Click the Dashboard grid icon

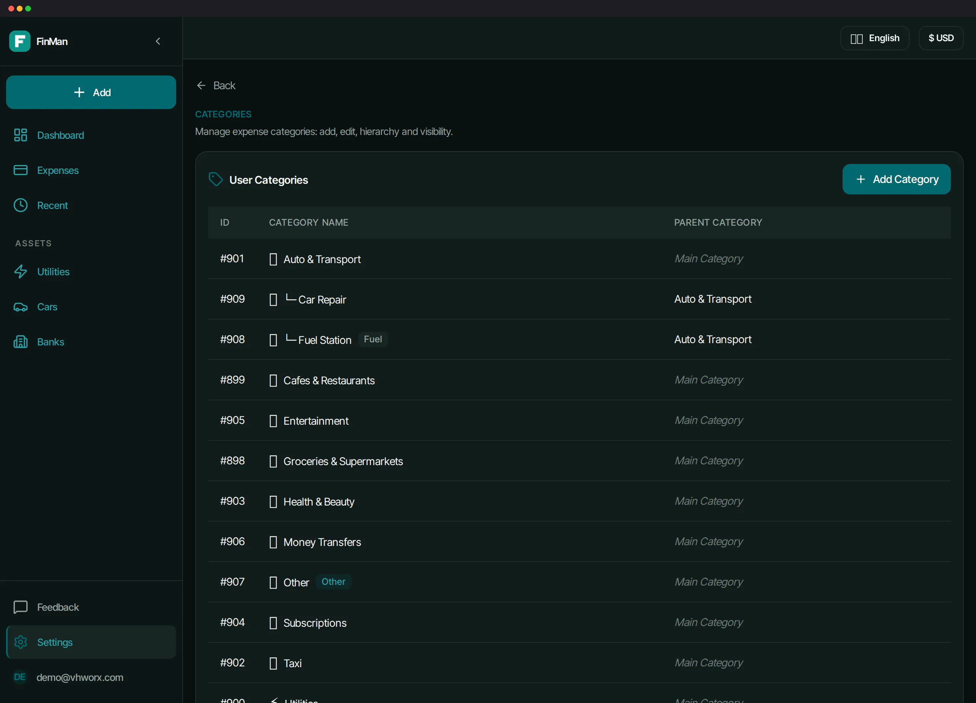20,135
